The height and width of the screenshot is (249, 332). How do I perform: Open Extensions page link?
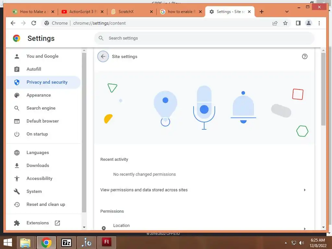(43, 223)
